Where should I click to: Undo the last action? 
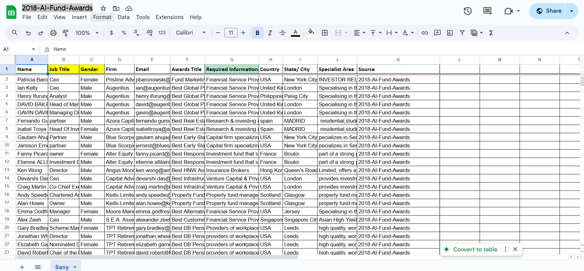(x=28, y=33)
